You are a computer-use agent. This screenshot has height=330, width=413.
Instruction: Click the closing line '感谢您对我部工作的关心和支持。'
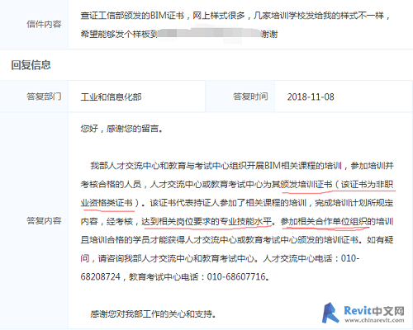click(153, 313)
